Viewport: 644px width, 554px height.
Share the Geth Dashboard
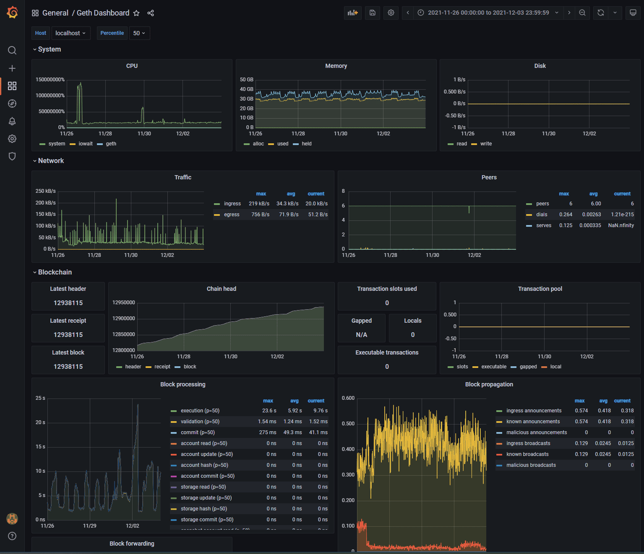(150, 13)
